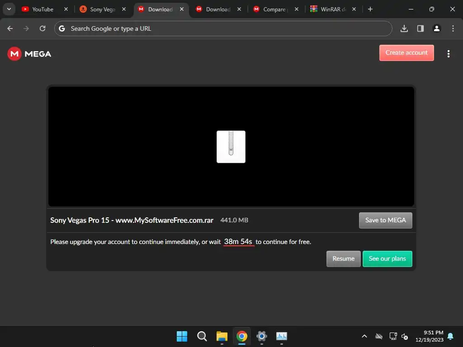Restore down the Chrome window

(x=432, y=9)
